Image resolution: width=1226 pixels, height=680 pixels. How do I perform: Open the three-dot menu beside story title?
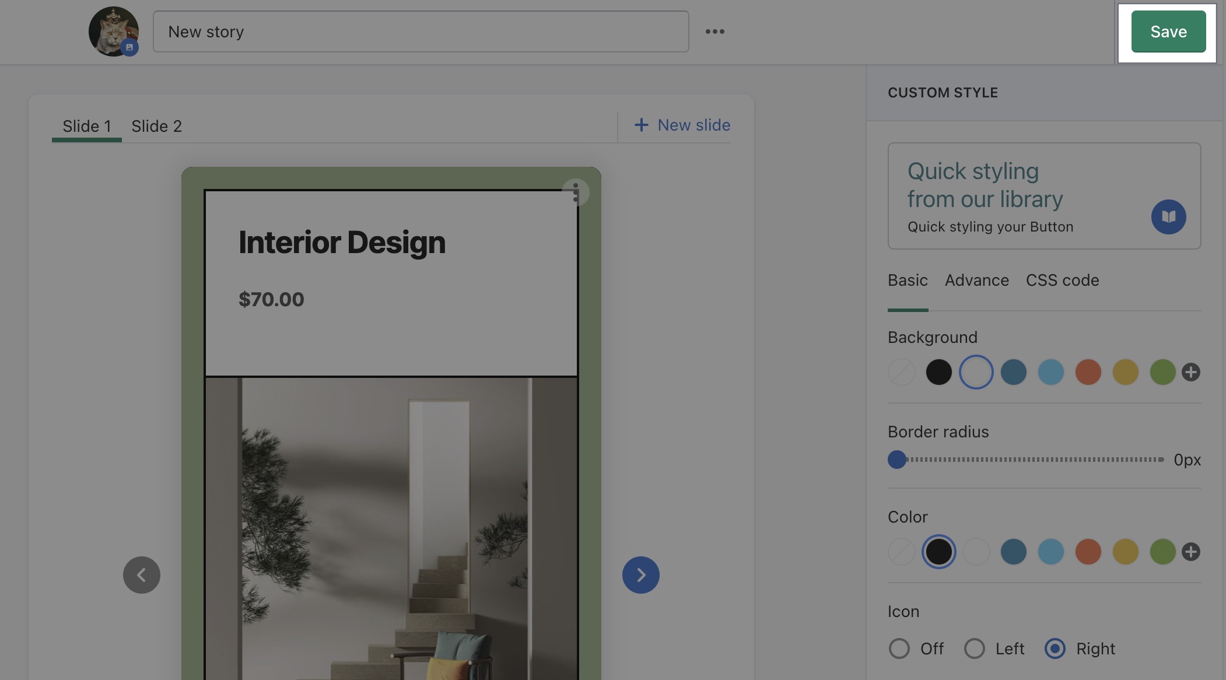coord(715,31)
